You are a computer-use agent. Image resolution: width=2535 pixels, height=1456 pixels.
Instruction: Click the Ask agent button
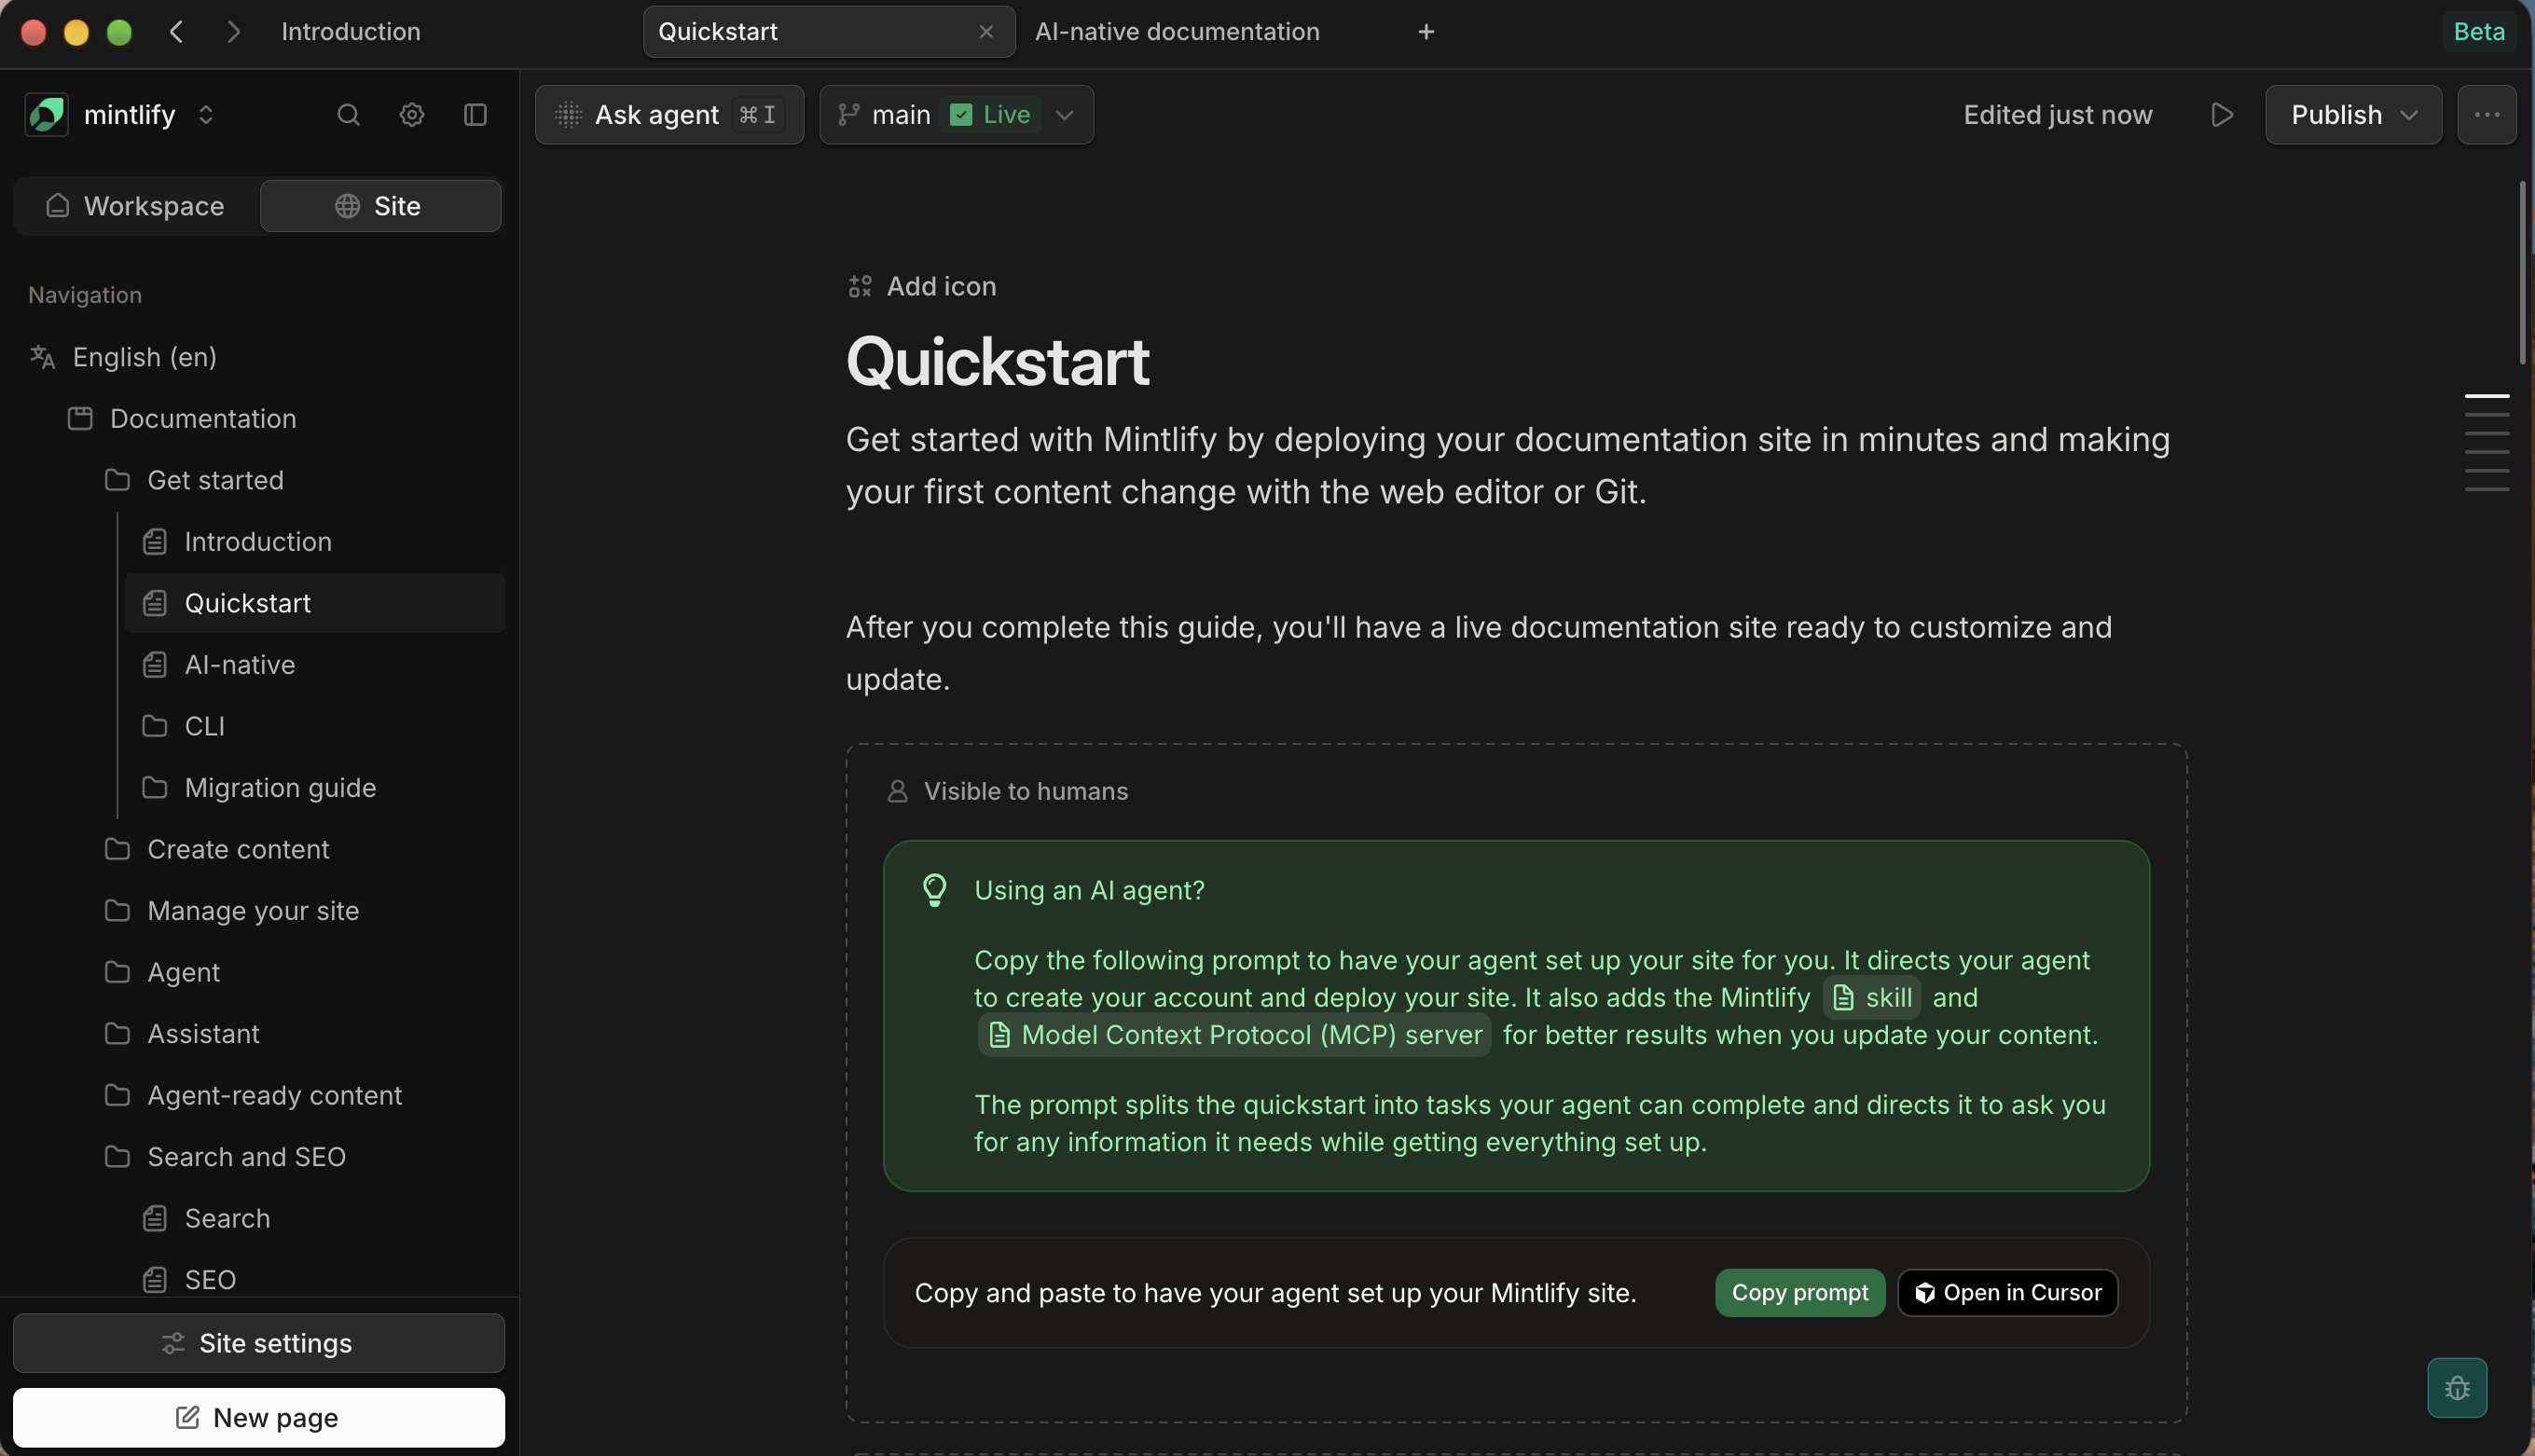(x=669, y=115)
